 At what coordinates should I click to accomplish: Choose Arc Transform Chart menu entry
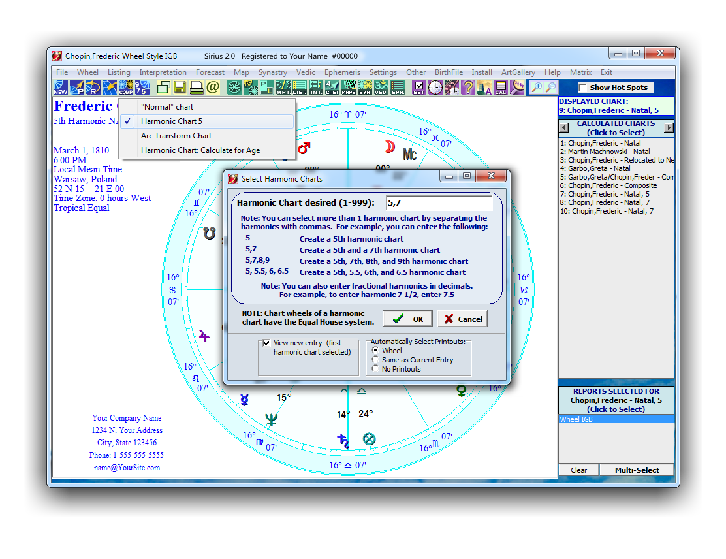[206, 136]
